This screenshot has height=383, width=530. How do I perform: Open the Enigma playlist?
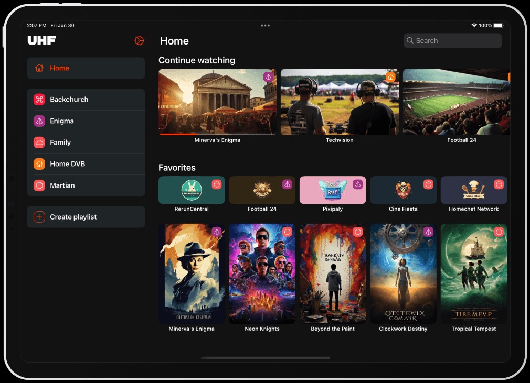[x=86, y=121]
